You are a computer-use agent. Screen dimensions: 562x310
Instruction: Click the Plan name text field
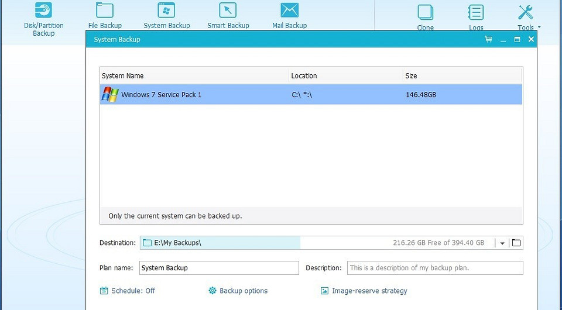(219, 268)
